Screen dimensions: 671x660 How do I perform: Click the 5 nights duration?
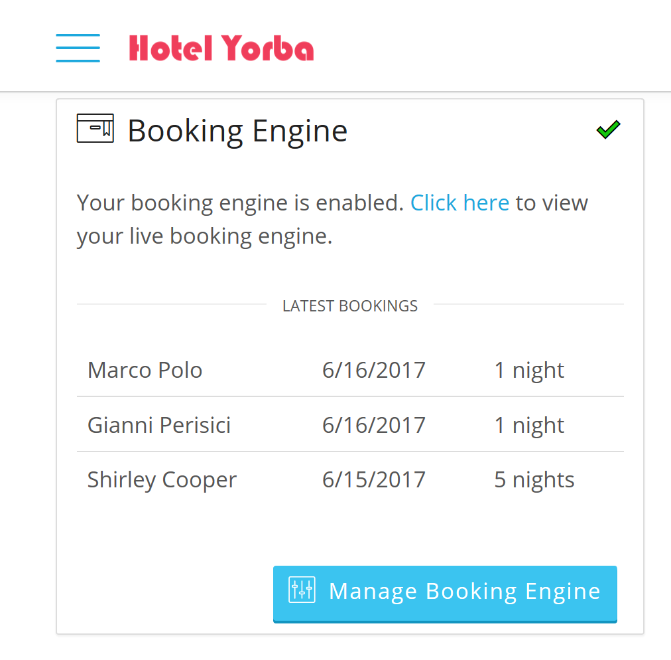click(534, 479)
